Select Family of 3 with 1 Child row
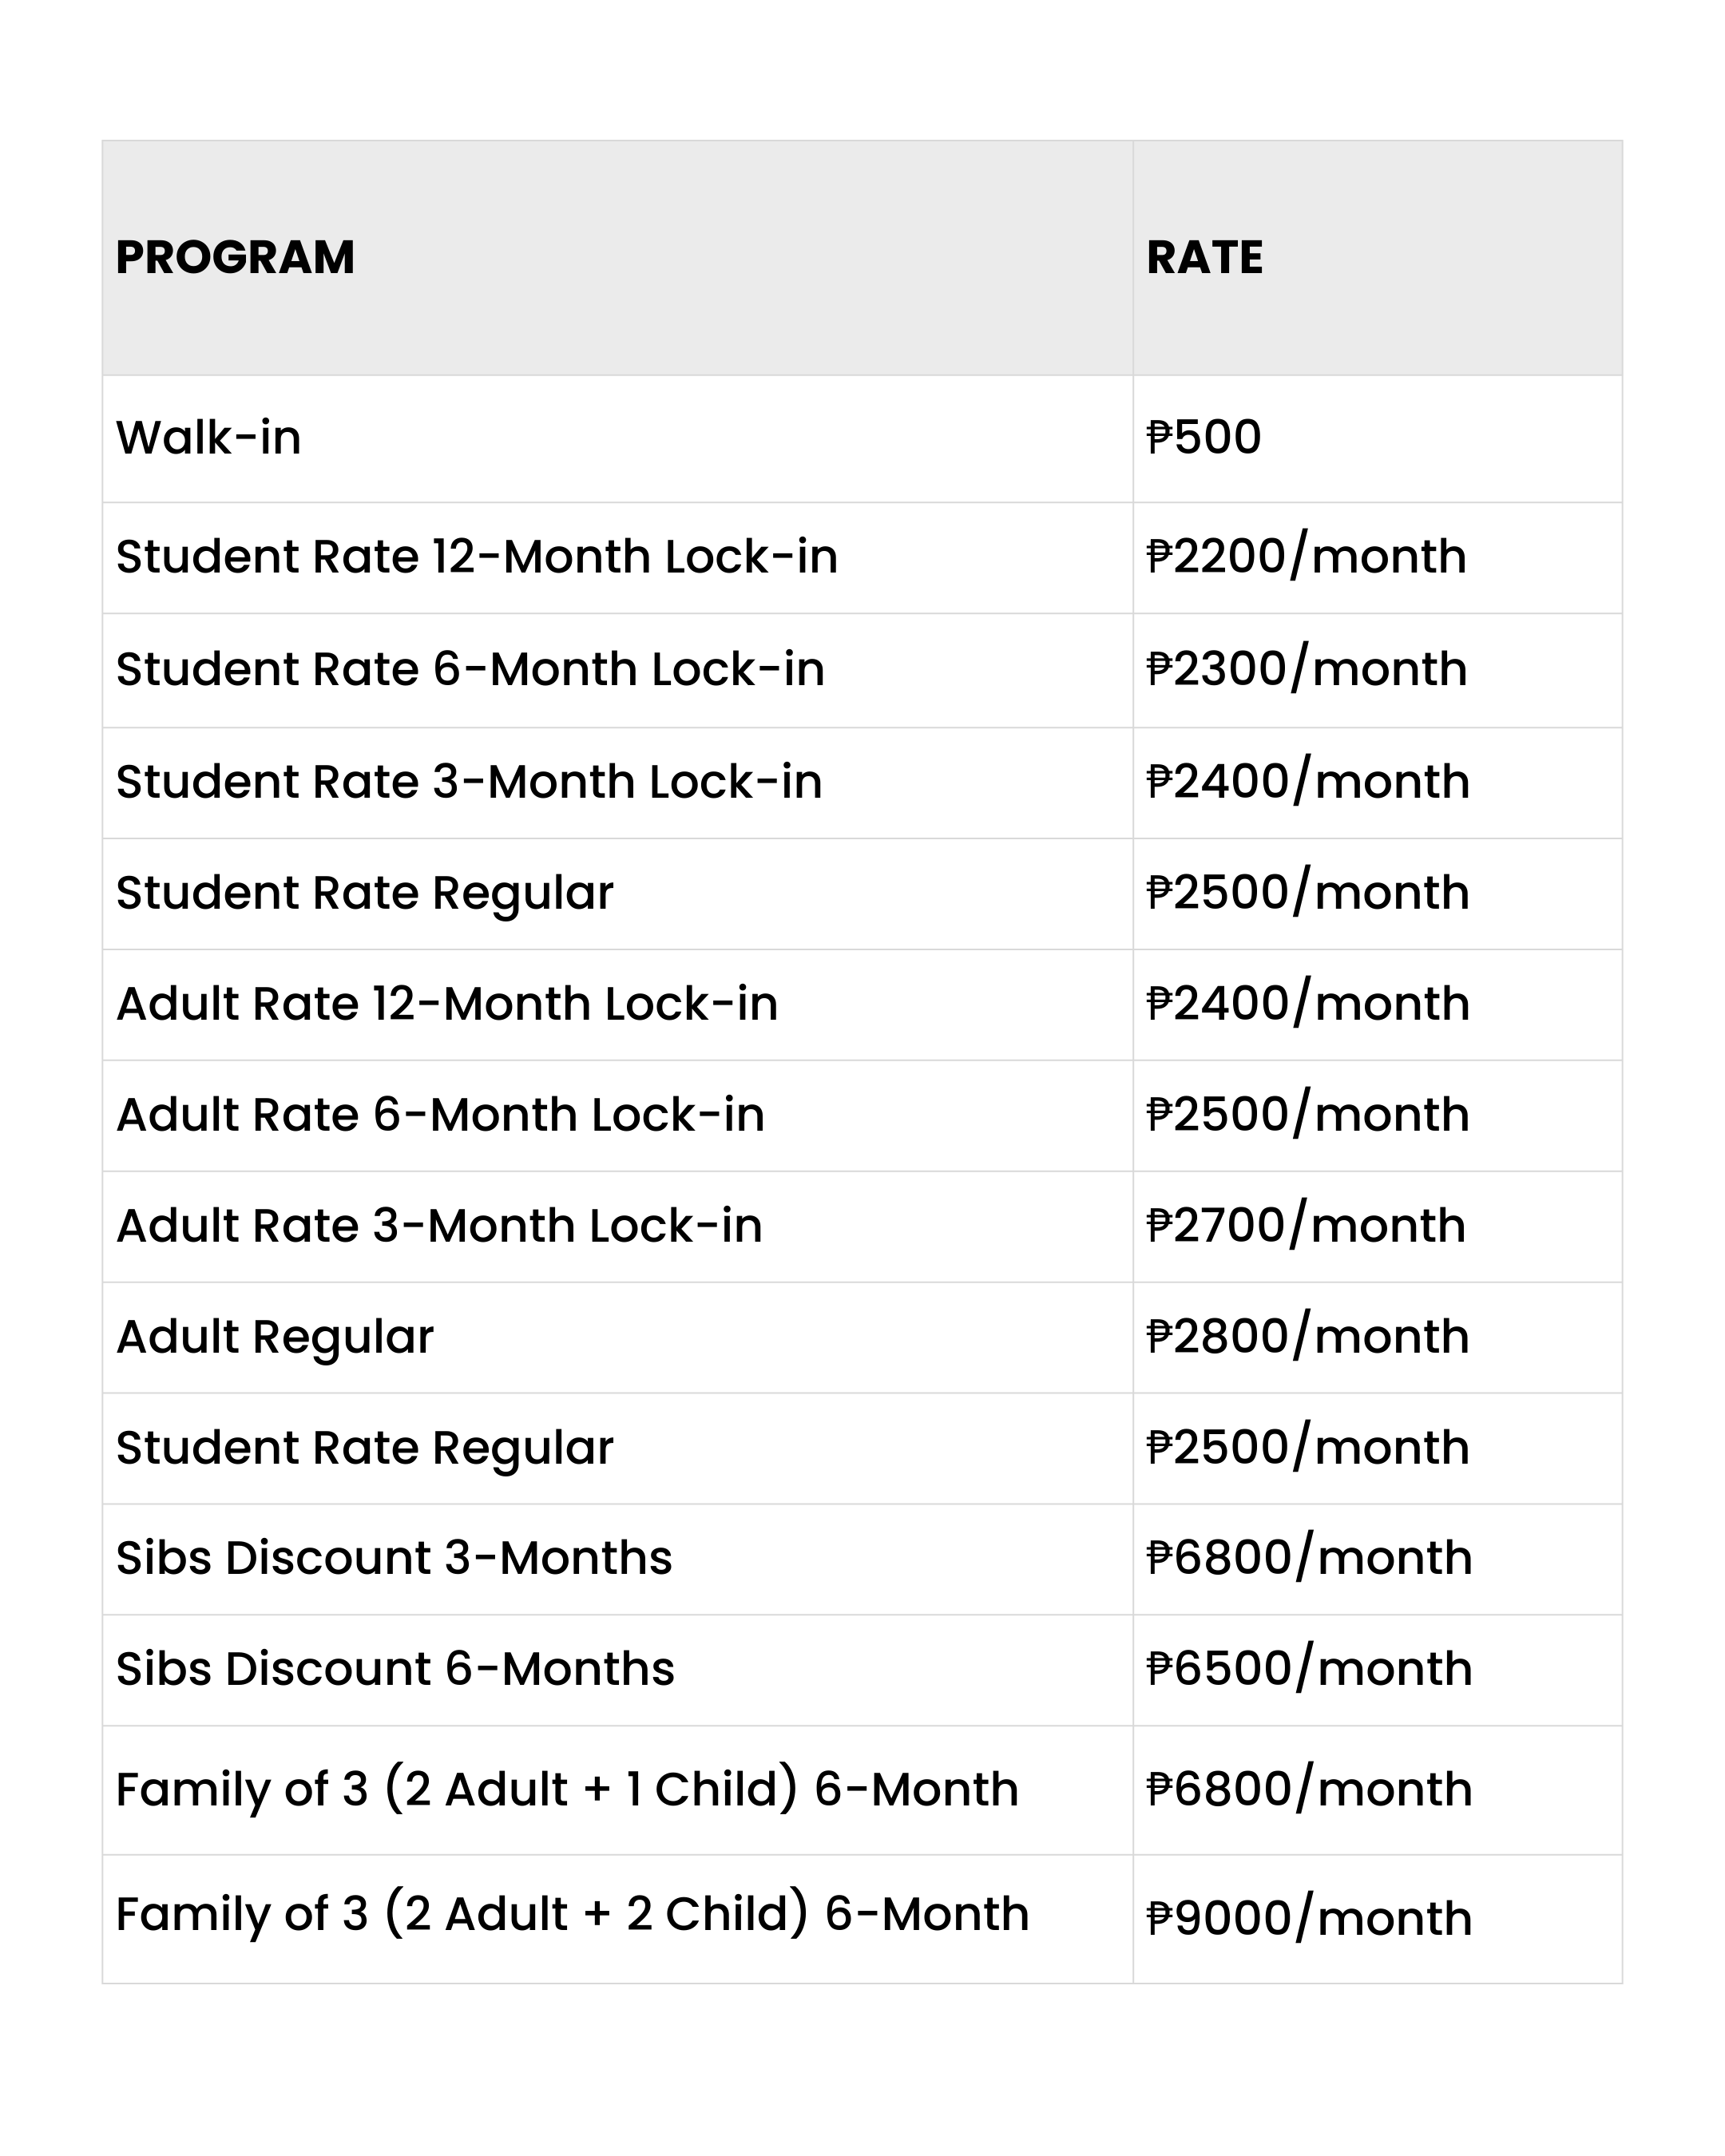This screenshot has width=1725, height=2156. pos(567,1789)
